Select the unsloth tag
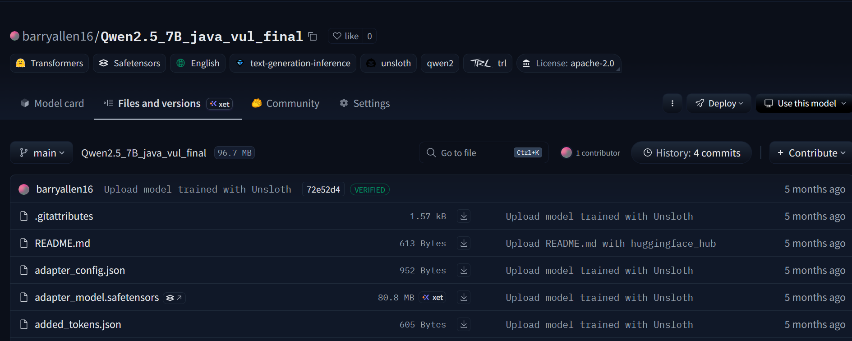Screen dimensions: 852x341 point(388,63)
